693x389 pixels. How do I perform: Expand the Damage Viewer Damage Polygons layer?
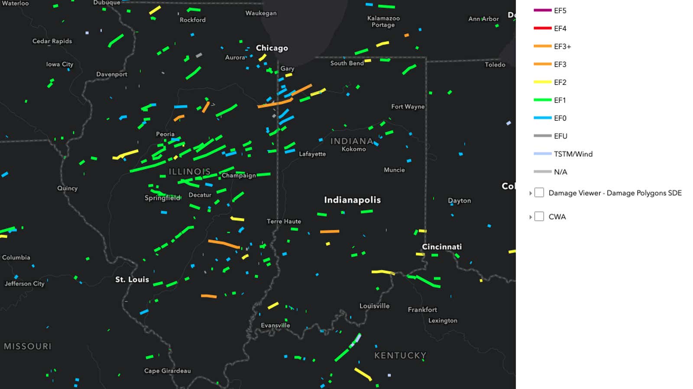530,193
